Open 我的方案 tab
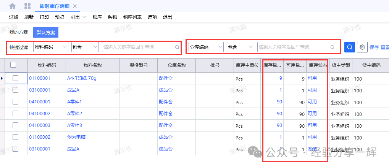Screen dimensions: 389x168 pos(19,32)
